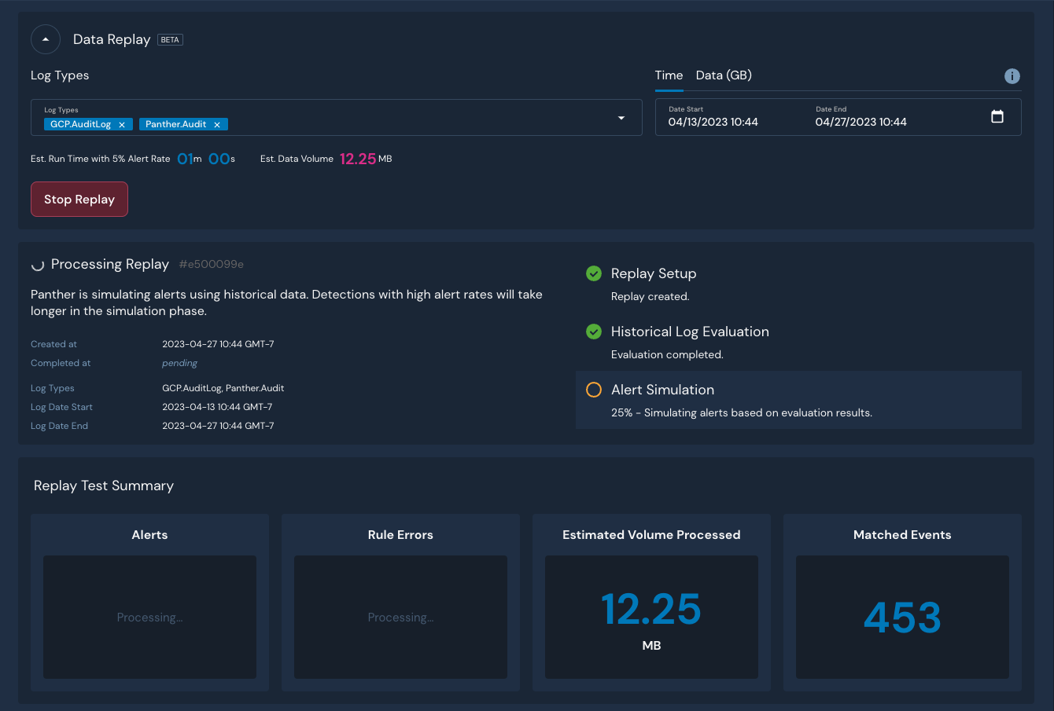Click the Matched Events 453 value
The image size is (1054, 711).
click(902, 618)
